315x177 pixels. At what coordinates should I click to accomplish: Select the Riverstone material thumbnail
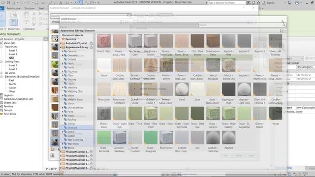pyautogui.click(x=104, y=89)
